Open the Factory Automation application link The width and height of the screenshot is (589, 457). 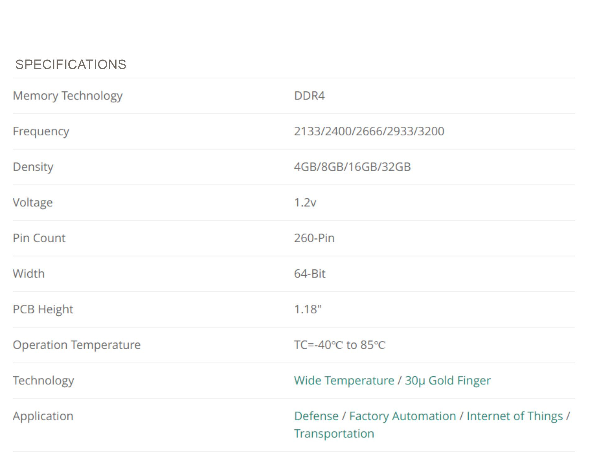coord(403,416)
